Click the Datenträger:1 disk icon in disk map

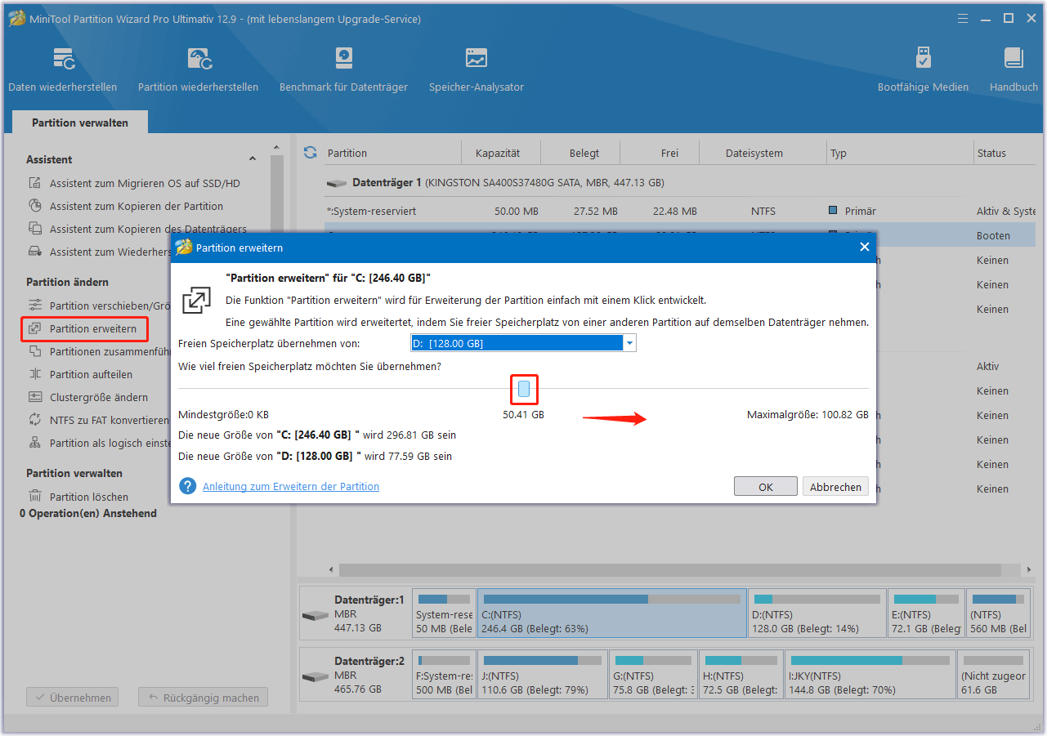(315, 615)
